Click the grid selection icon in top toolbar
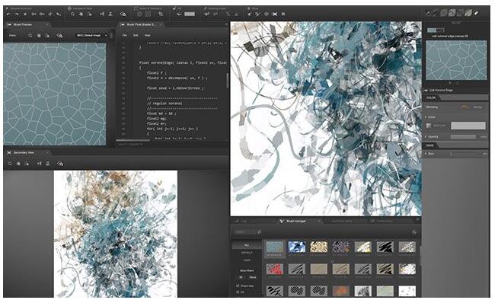The height and width of the screenshot is (300, 498). [x=148, y=14]
